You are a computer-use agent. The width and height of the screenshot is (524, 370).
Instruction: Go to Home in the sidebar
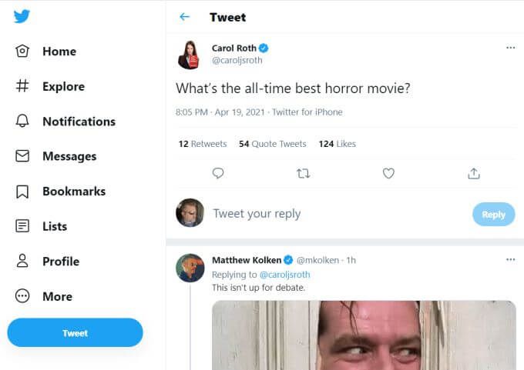click(45, 52)
